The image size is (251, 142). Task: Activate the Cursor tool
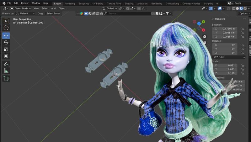(x=6, y=28)
